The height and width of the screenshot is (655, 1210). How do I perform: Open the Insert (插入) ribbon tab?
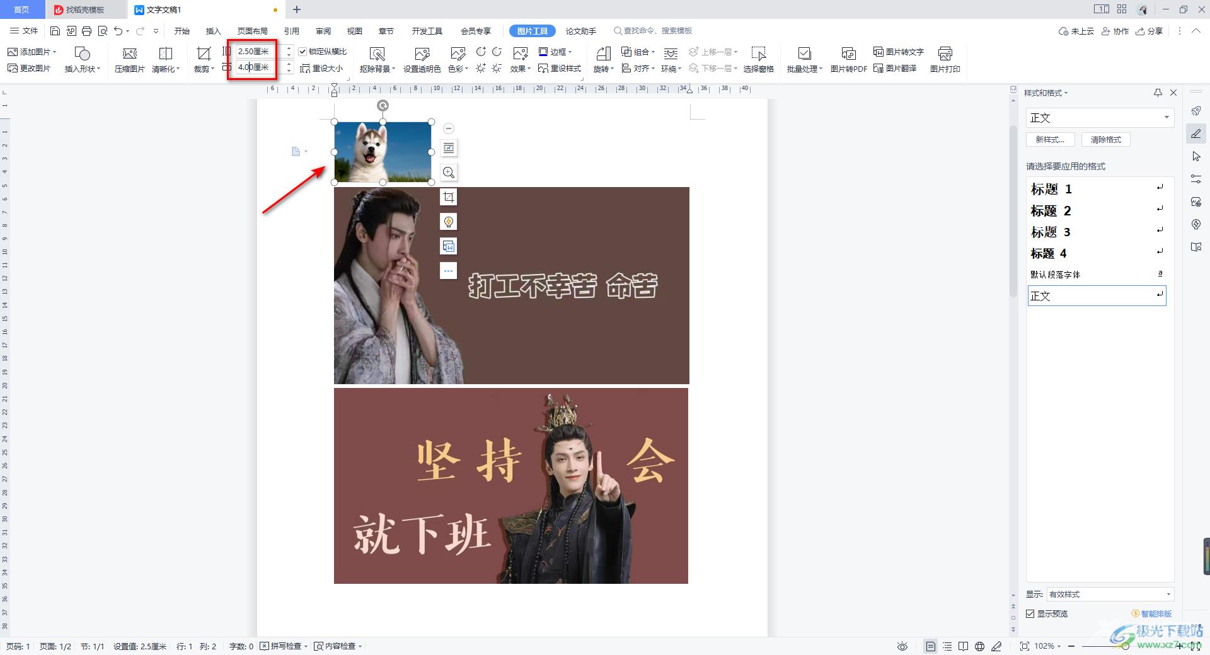point(214,31)
